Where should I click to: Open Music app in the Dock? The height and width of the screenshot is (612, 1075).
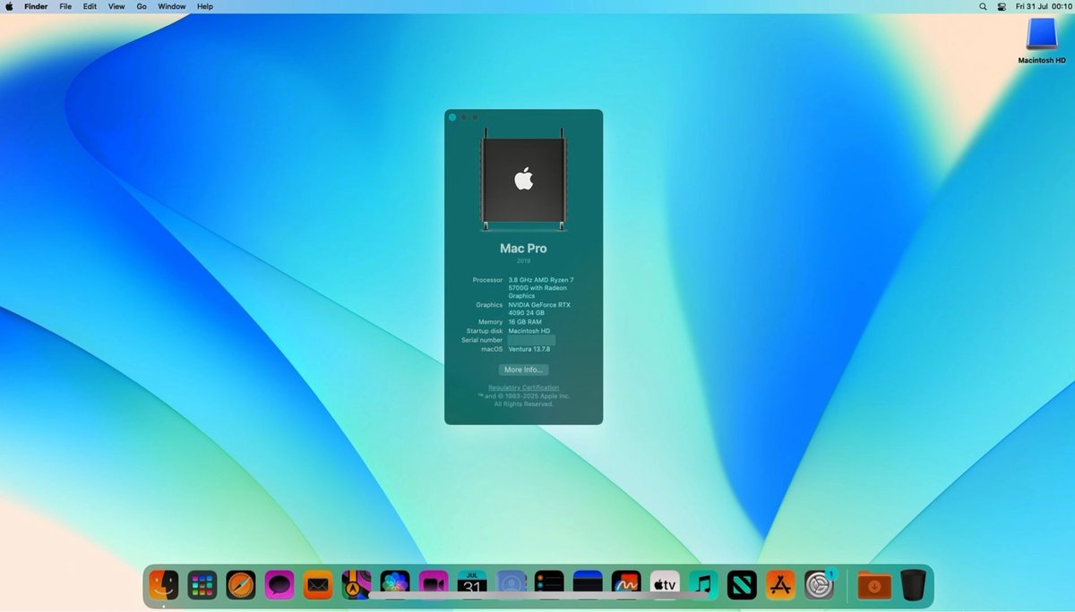[x=703, y=585]
